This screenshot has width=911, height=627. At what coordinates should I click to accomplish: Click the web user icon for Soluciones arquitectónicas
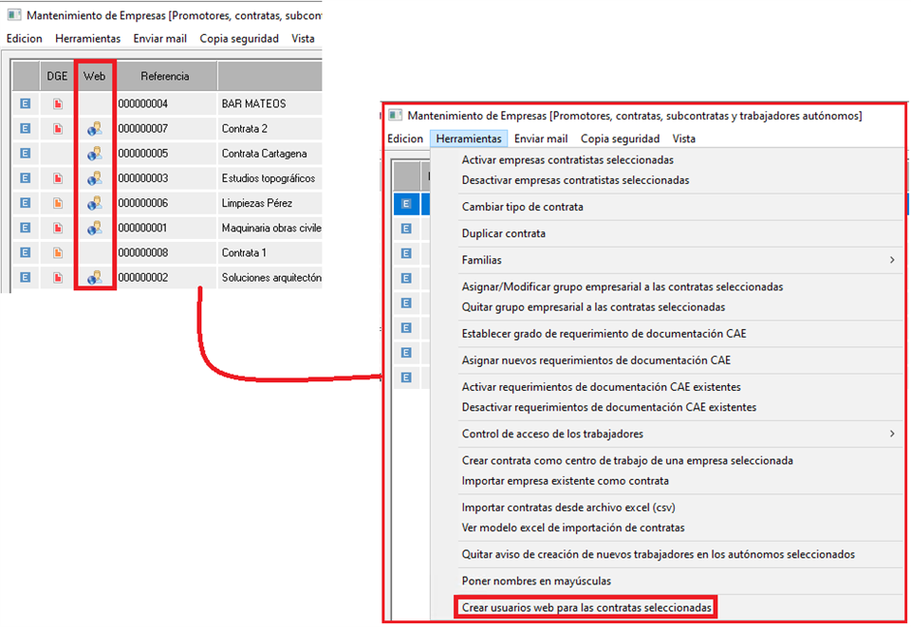pos(94,277)
